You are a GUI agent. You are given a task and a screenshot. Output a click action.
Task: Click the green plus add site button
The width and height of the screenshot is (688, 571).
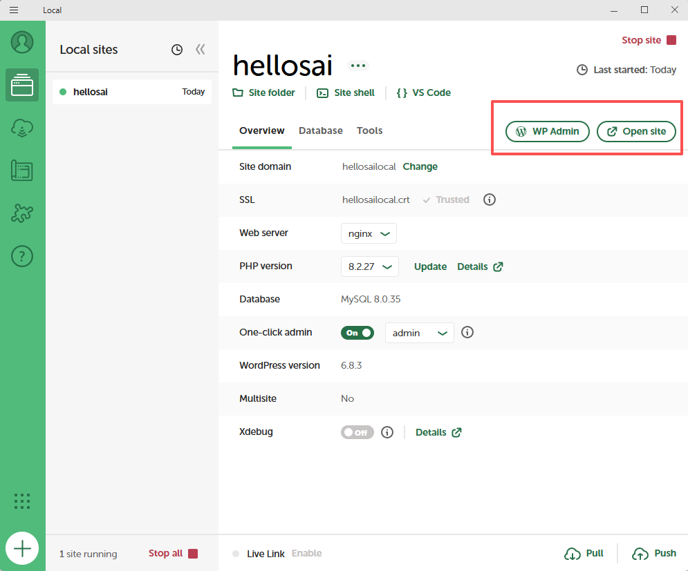pos(22,549)
